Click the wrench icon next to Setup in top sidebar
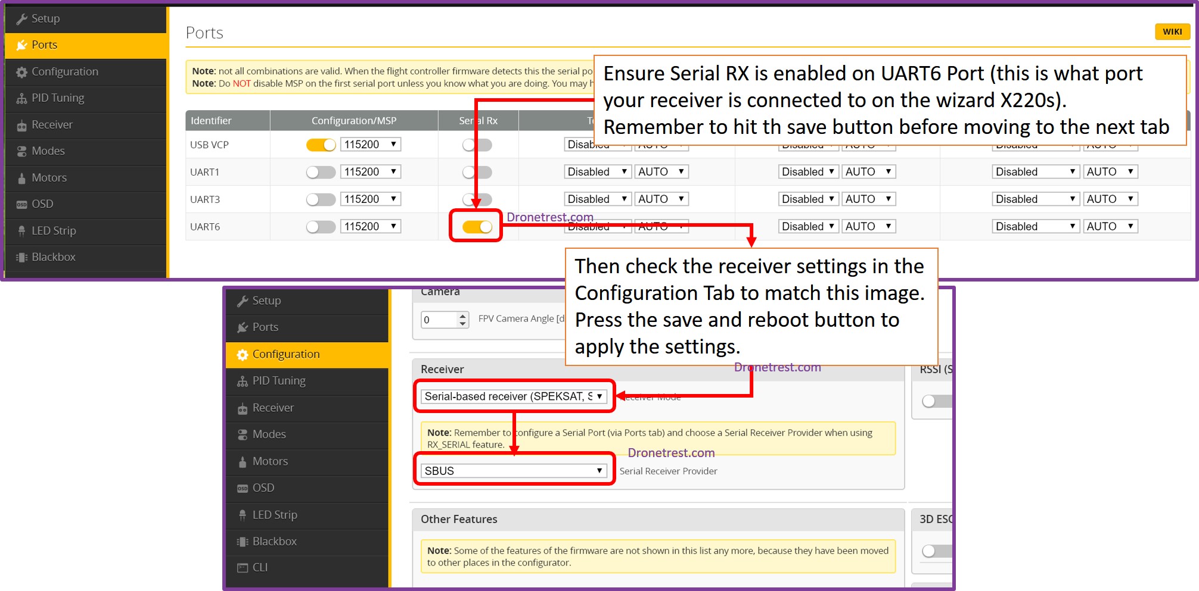This screenshot has height=591, width=1199. [22, 19]
